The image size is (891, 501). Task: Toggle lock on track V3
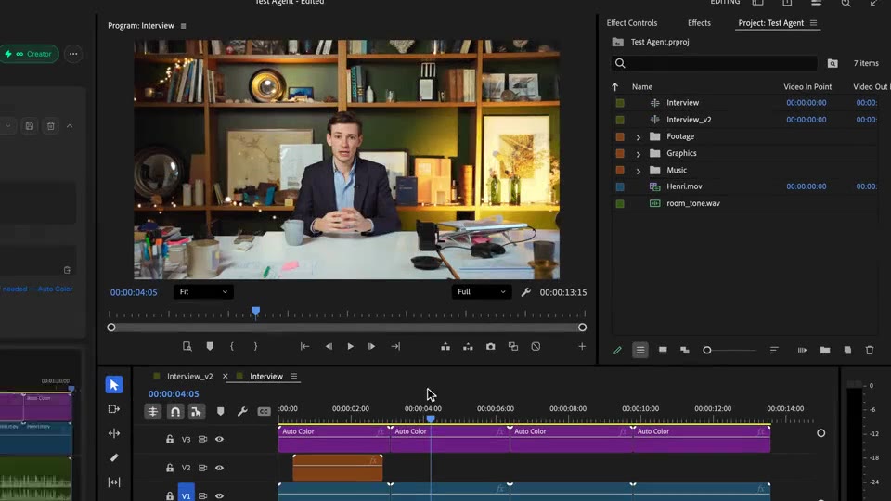(x=169, y=439)
